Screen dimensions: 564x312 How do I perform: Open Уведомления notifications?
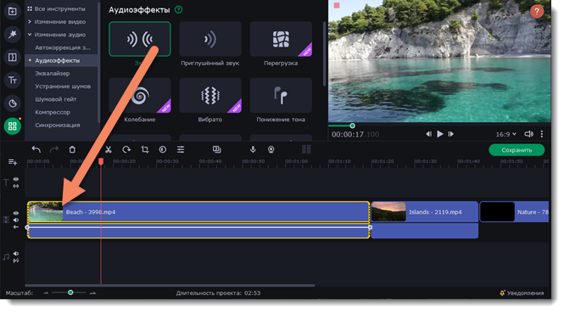pyautogui.click(x=522, y=293)
